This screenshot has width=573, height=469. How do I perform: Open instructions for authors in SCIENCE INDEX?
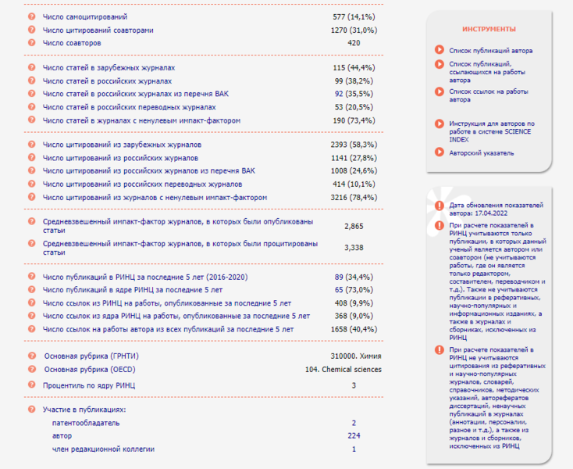coord(491,131)
